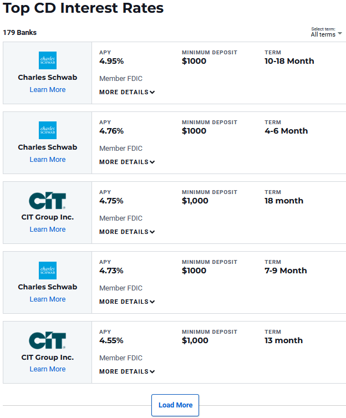Click the CIT Group Inc. name for 4.75% APY
The width and height of the screenshot is (346, 418).
click(48, 217)
